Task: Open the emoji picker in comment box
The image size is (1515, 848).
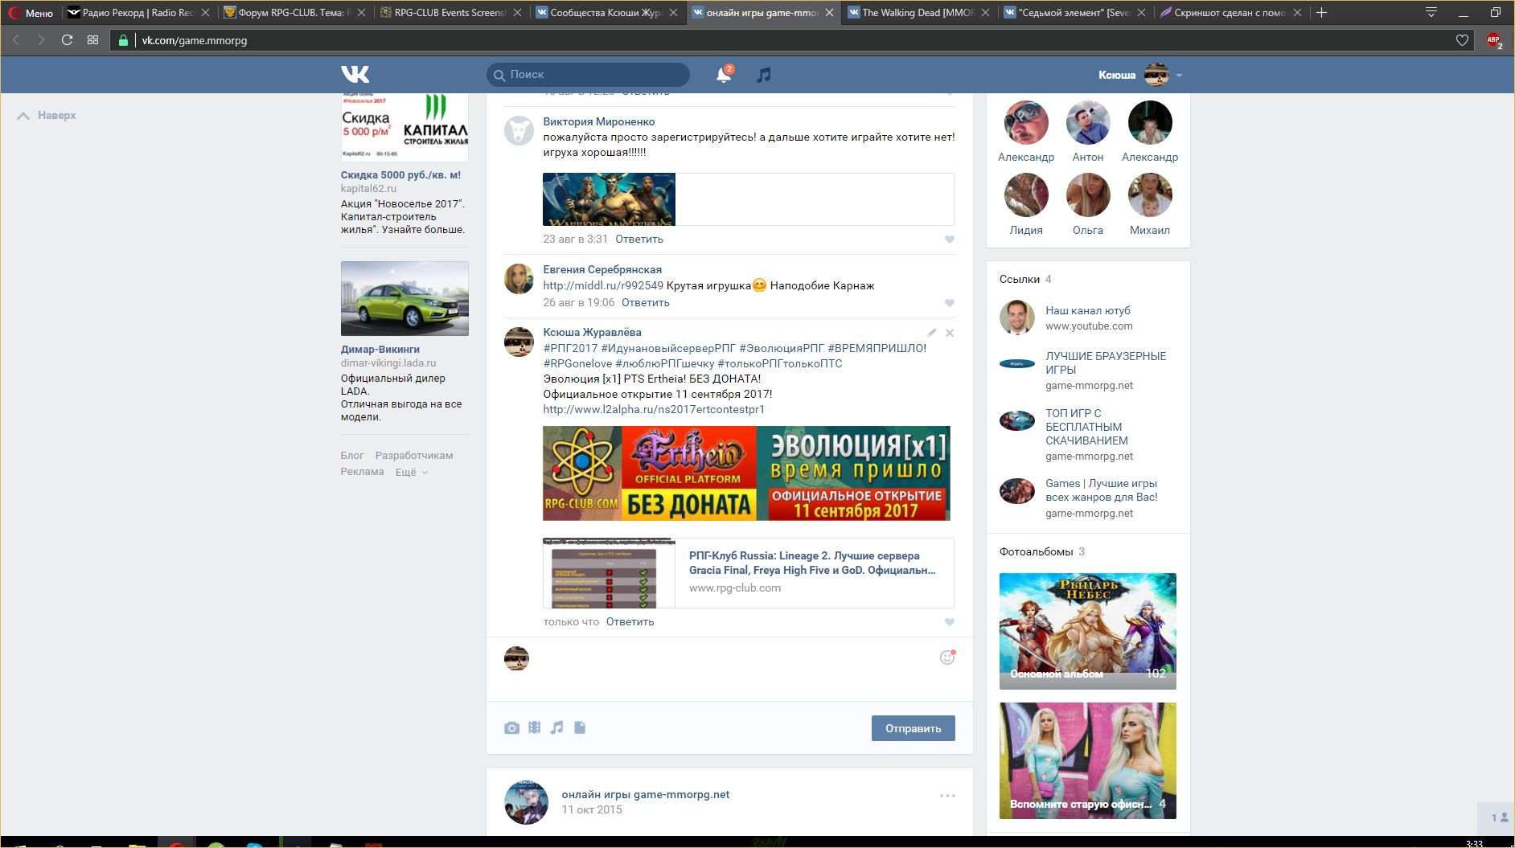Action: click(947, 658)
